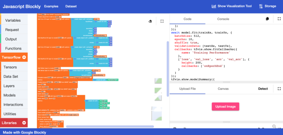Click the epoch 10 field in Fit model
This screenshot has width=283, height=135.
point(54,98)
